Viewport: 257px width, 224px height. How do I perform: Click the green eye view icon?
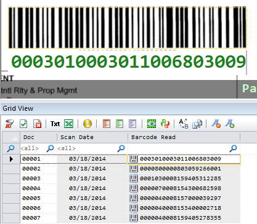pos(152,124)
